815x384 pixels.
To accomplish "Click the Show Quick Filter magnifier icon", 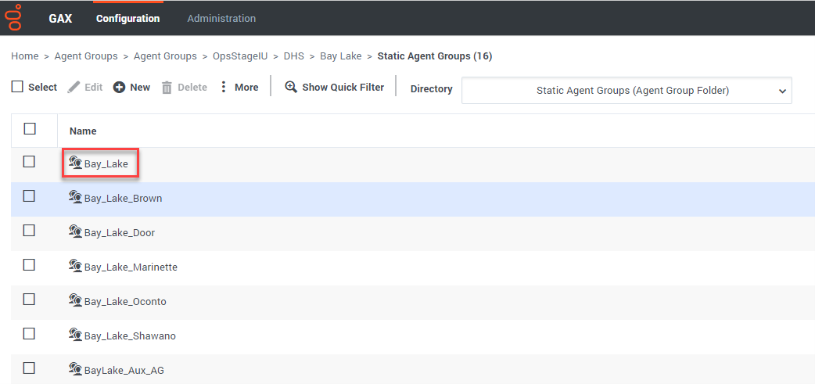I will click(x=291, y=88).
